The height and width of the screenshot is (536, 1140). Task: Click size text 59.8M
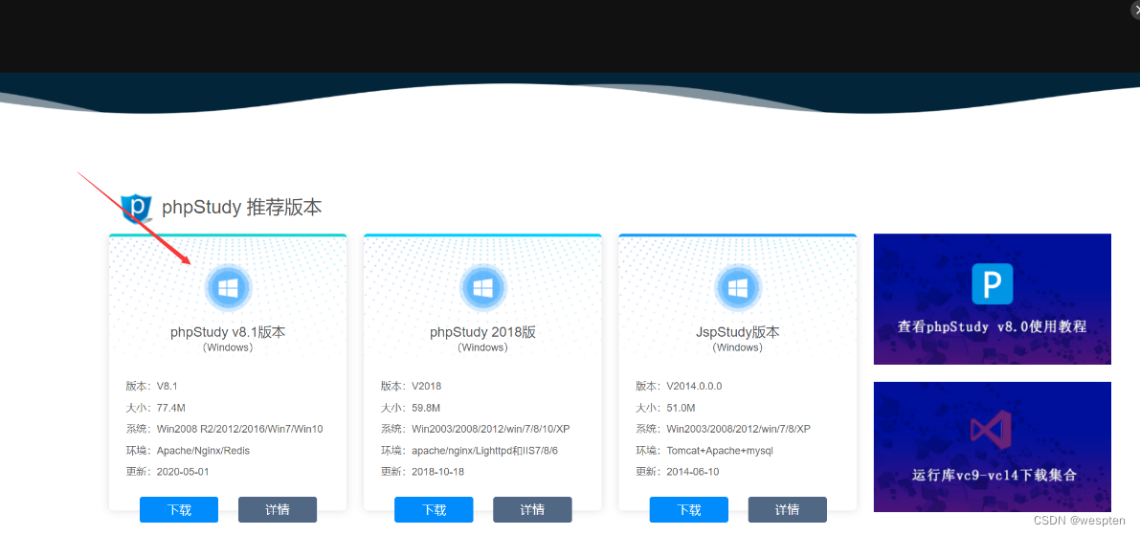426,408
